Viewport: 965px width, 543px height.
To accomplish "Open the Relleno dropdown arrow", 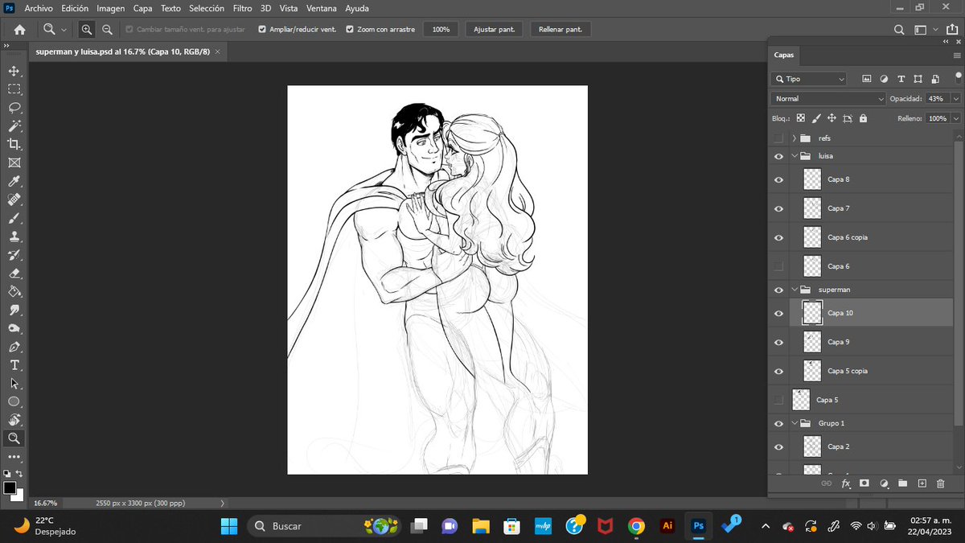I will [955, 118].
